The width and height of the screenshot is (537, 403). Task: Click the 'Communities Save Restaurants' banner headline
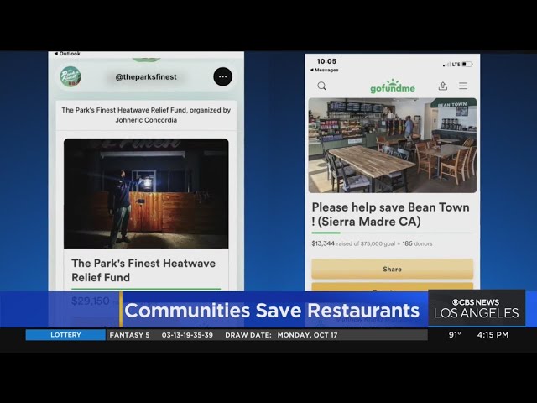pyautogui.click(x=272, y=311)
